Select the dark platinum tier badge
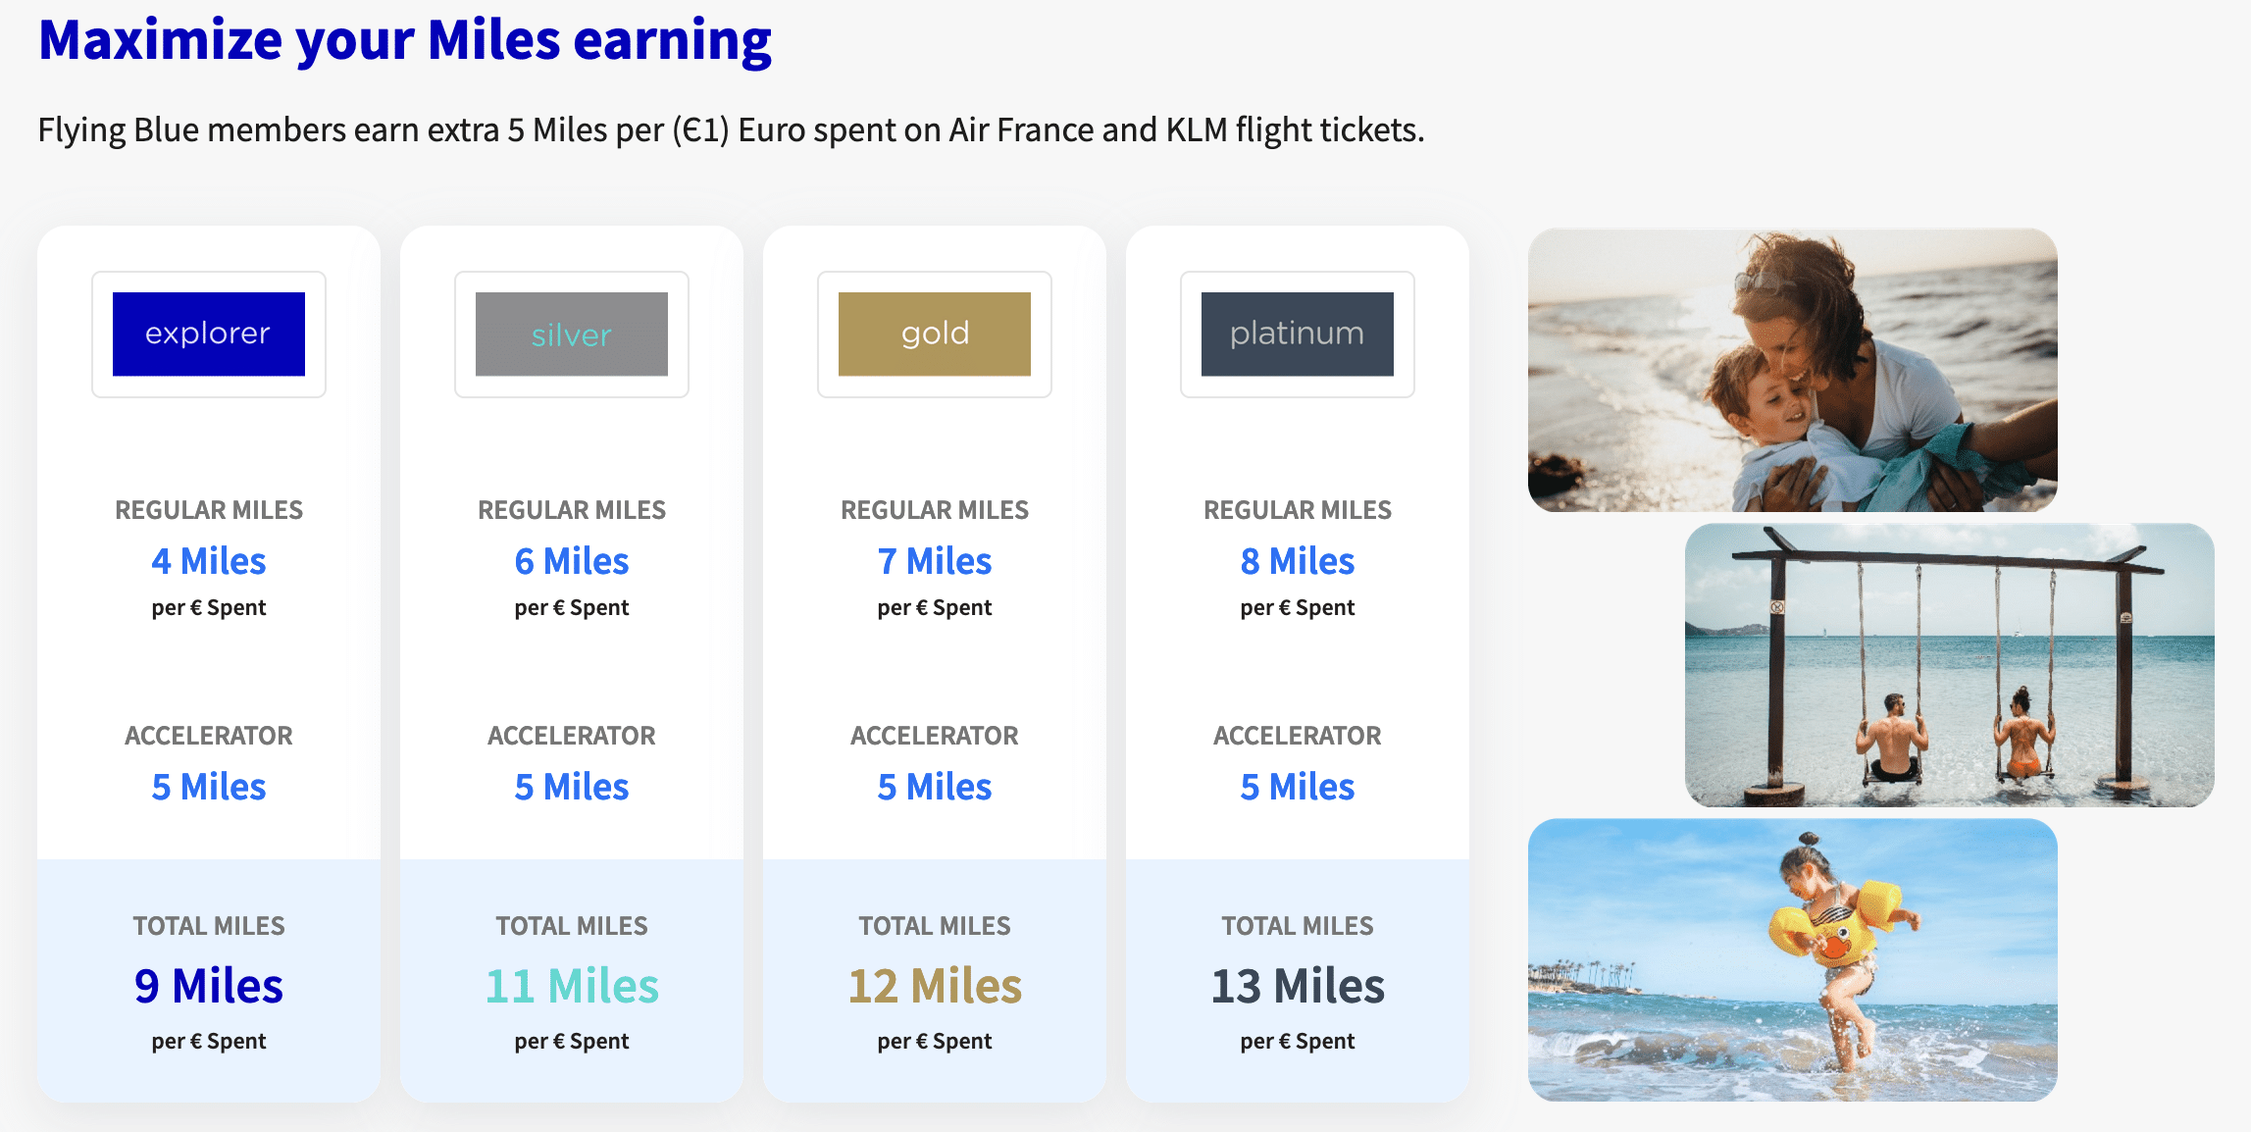The width and height of the screenshot is (2251, 1132). coord(1298,334)
